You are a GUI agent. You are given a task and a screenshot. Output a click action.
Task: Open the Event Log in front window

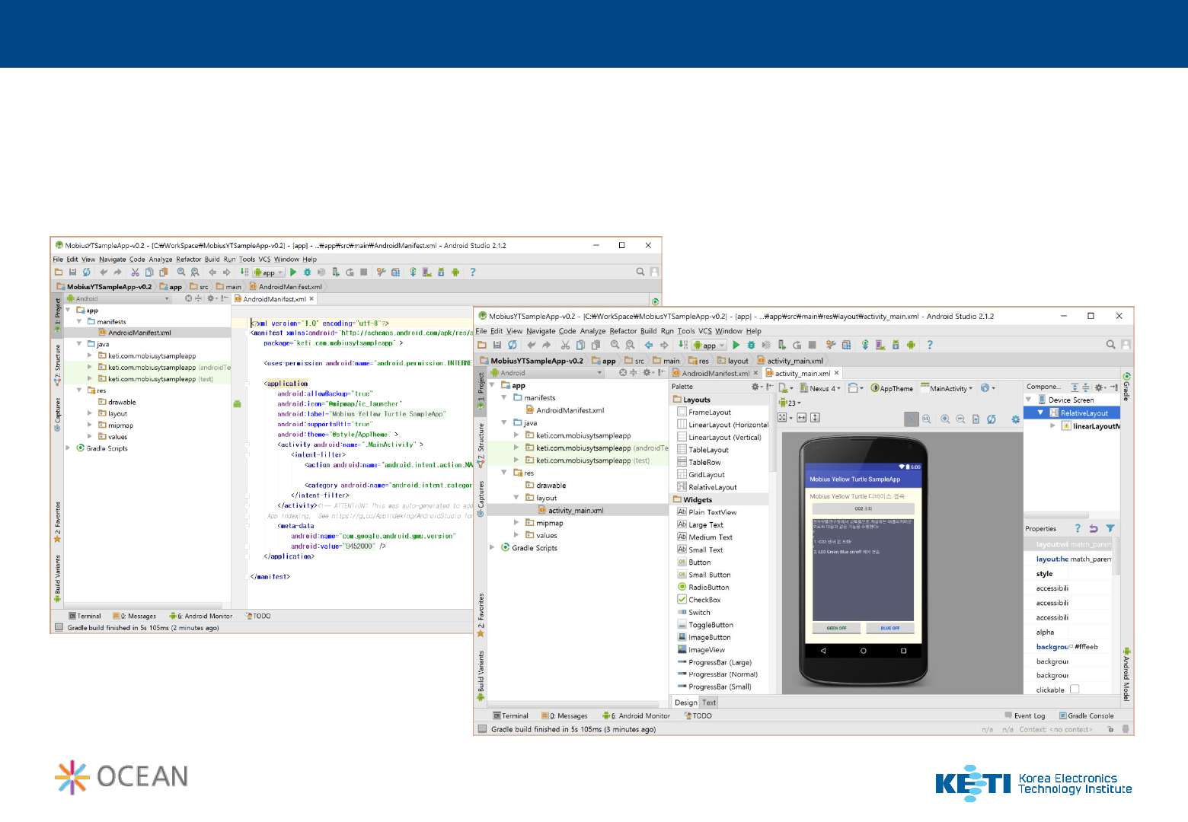pyautogui.click(x=1025, y=716)
